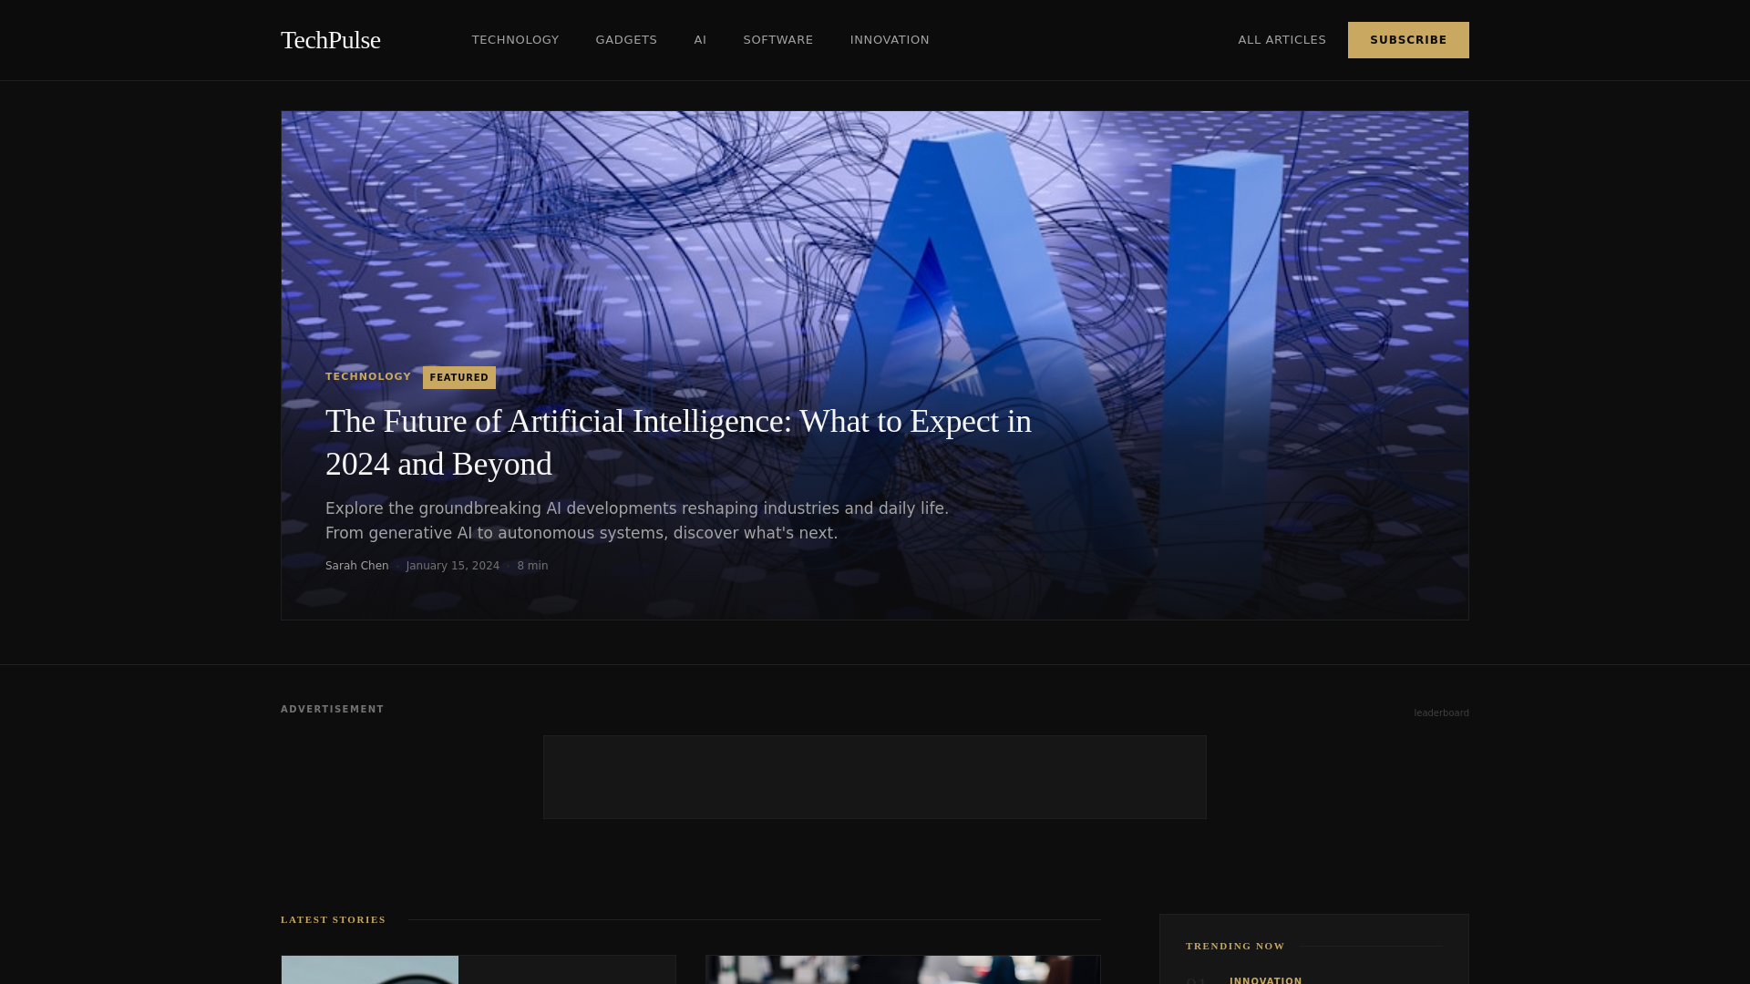Open second latest story image
1750x984 pixels.
point(903,969)
